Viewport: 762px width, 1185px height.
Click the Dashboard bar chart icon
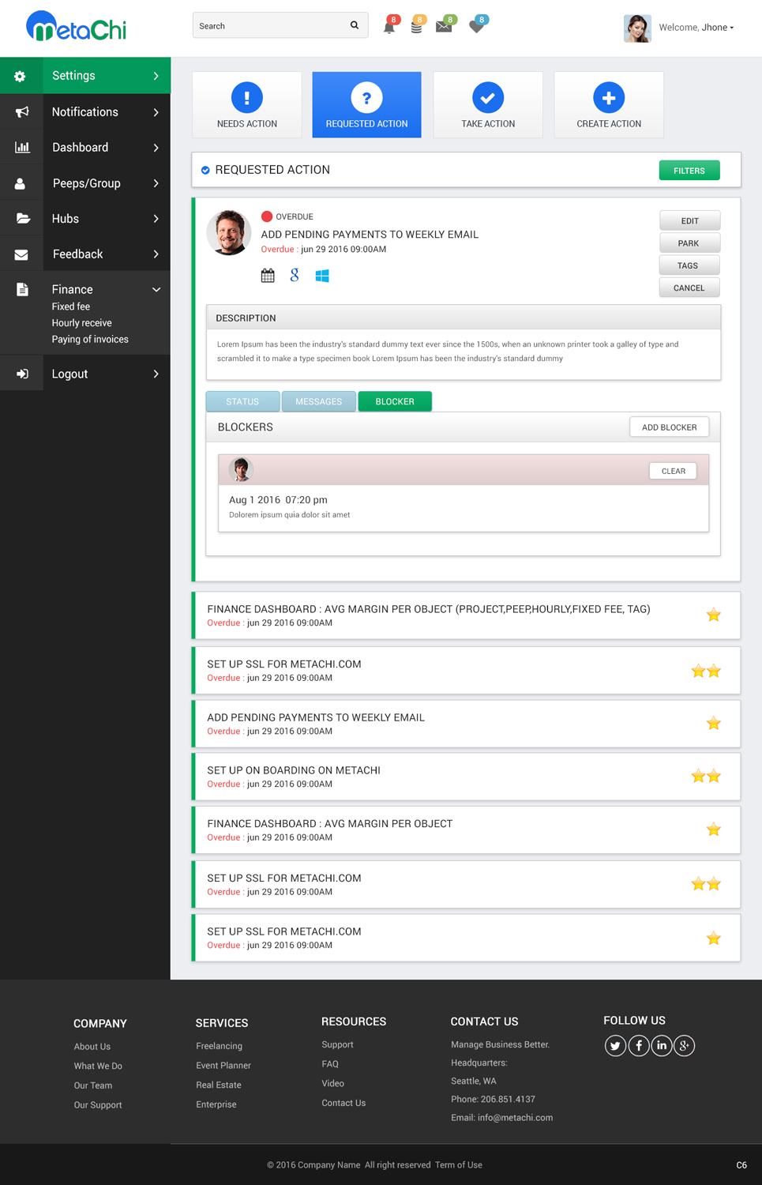22,148
